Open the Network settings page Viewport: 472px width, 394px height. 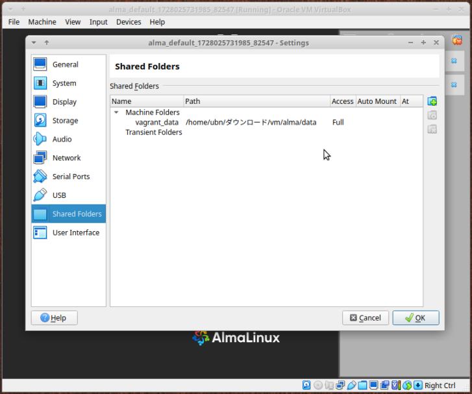pos(69,158)
